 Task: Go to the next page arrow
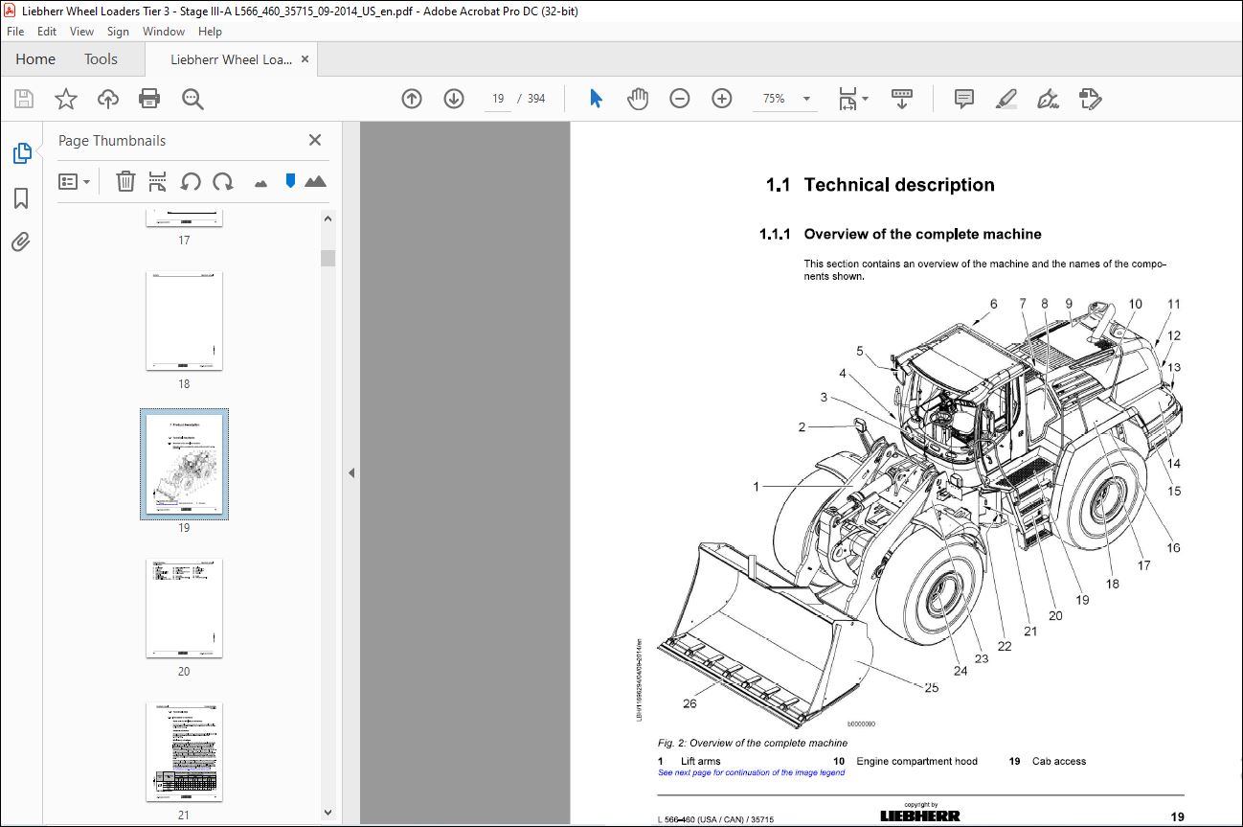pos(454,99)
